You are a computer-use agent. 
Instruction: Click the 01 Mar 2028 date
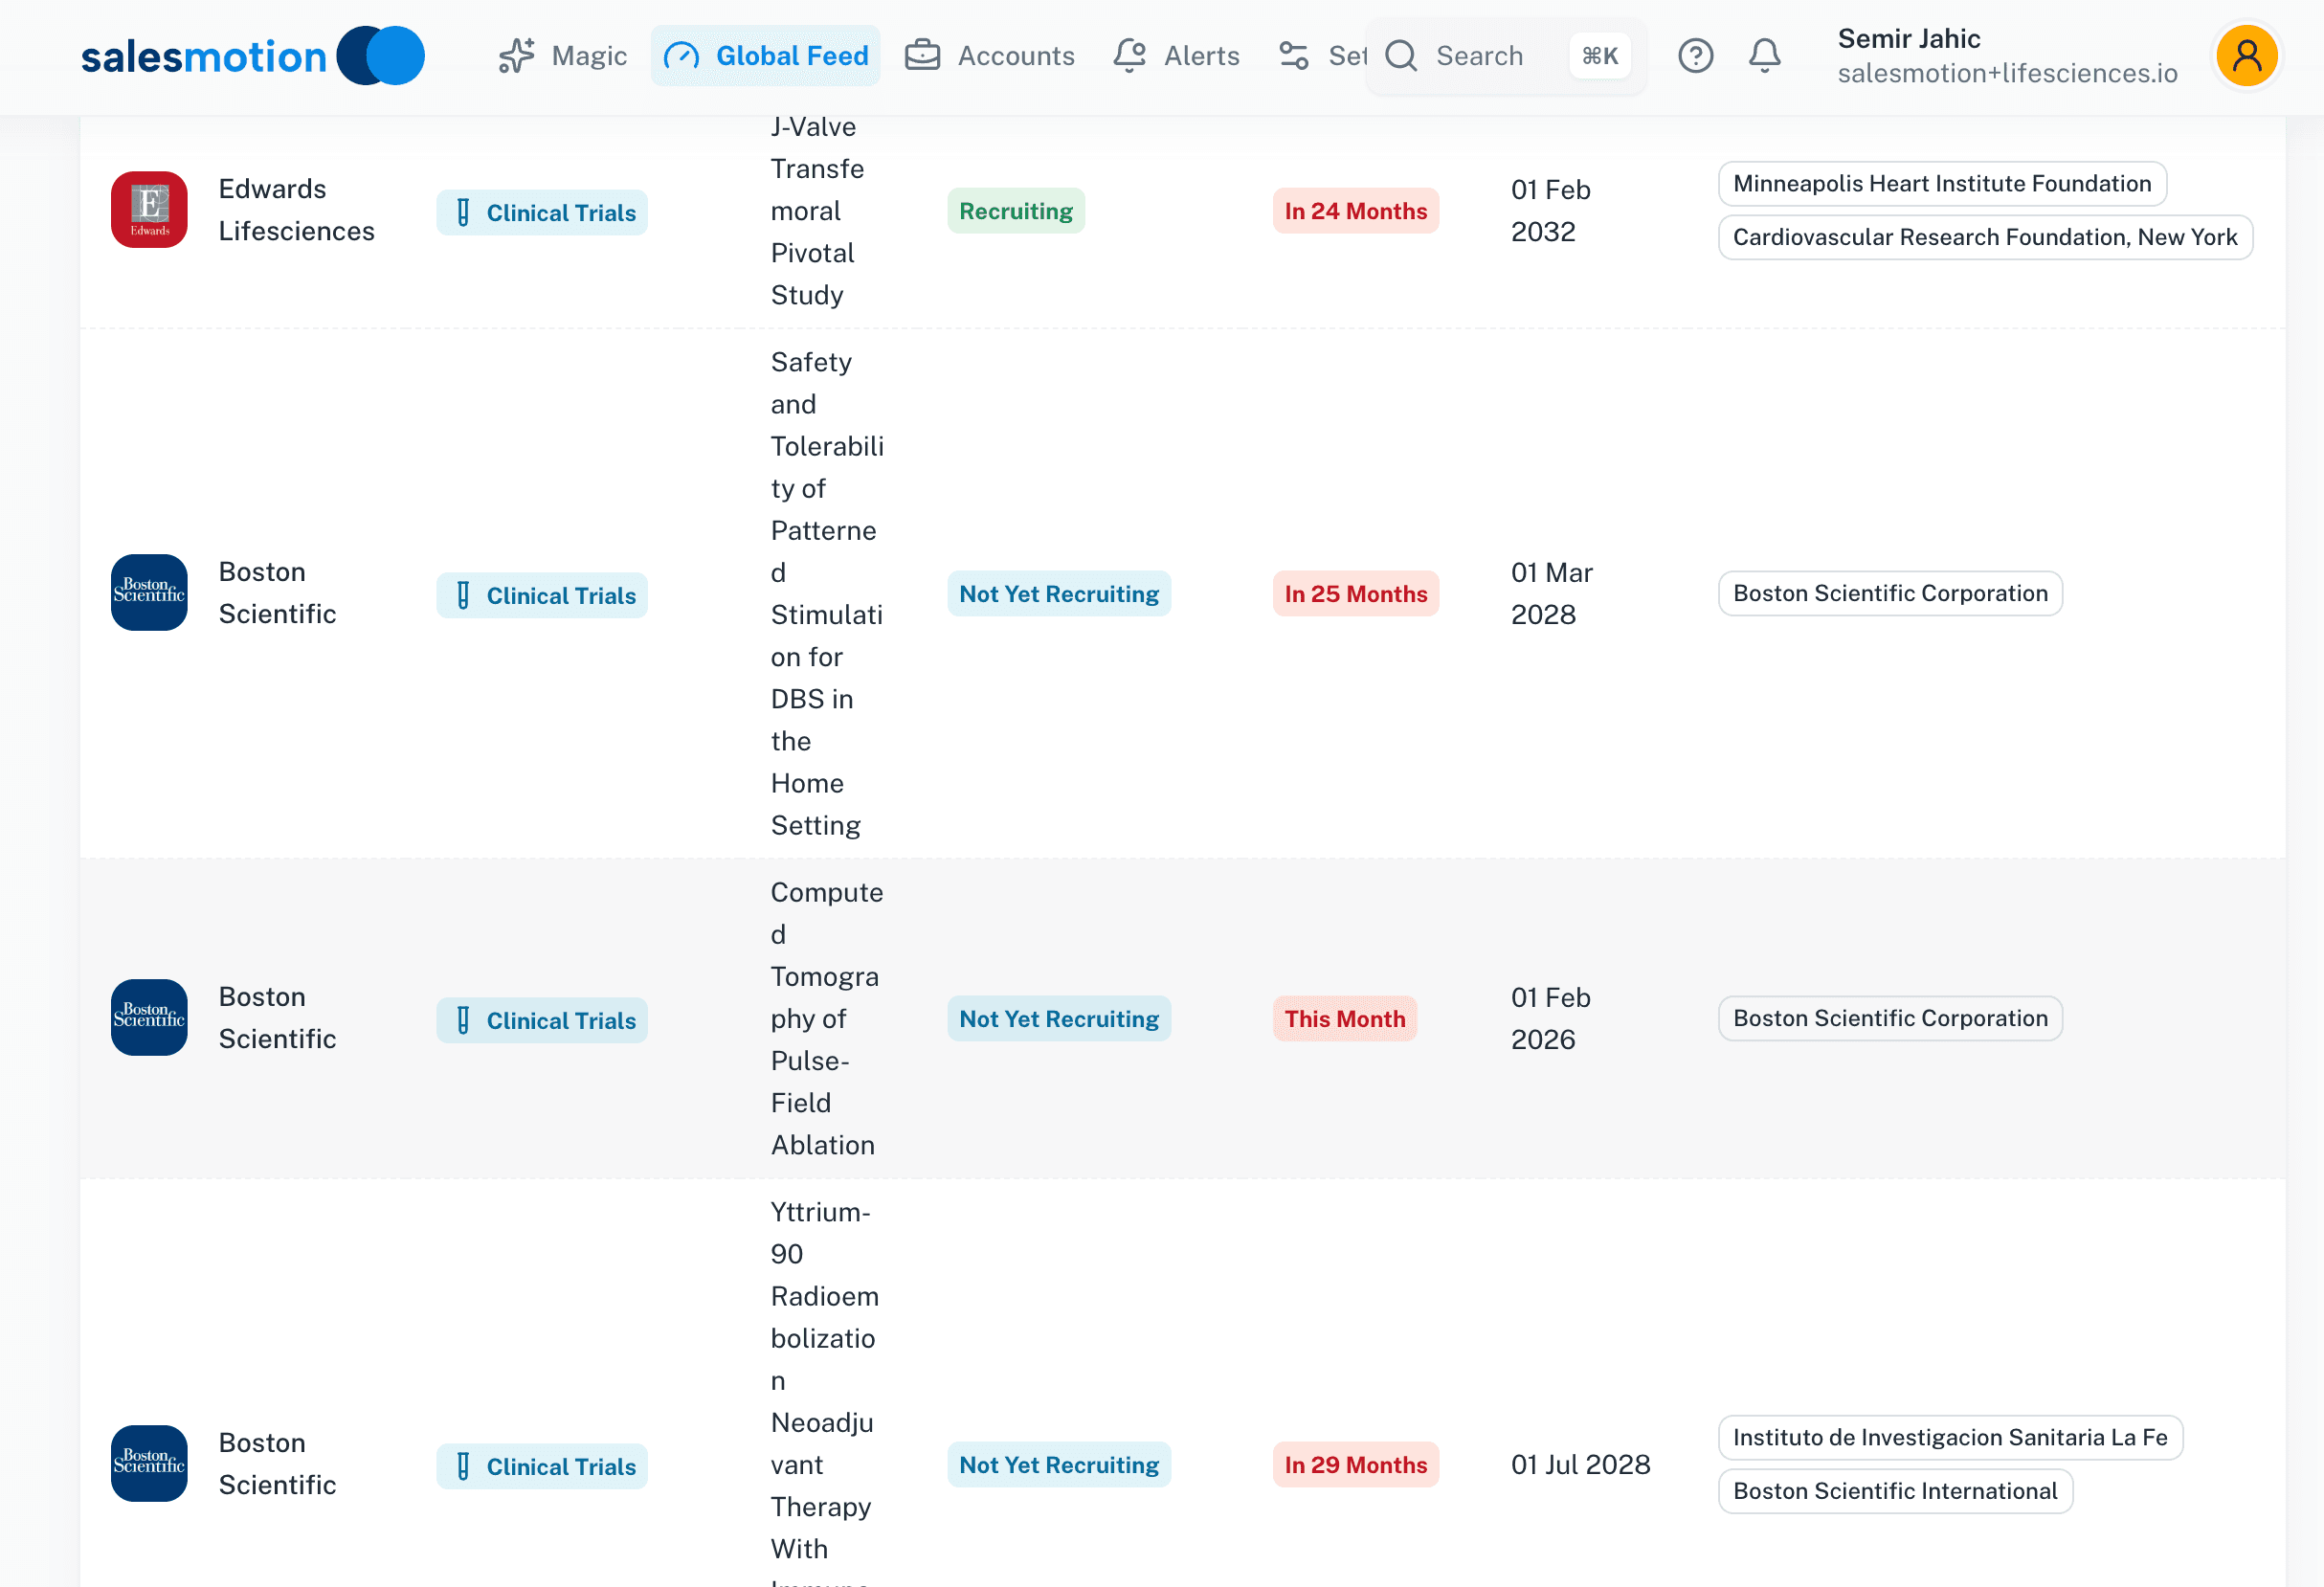point(1551,594)
